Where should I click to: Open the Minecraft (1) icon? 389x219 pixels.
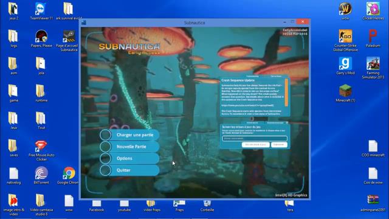[345, 91]
